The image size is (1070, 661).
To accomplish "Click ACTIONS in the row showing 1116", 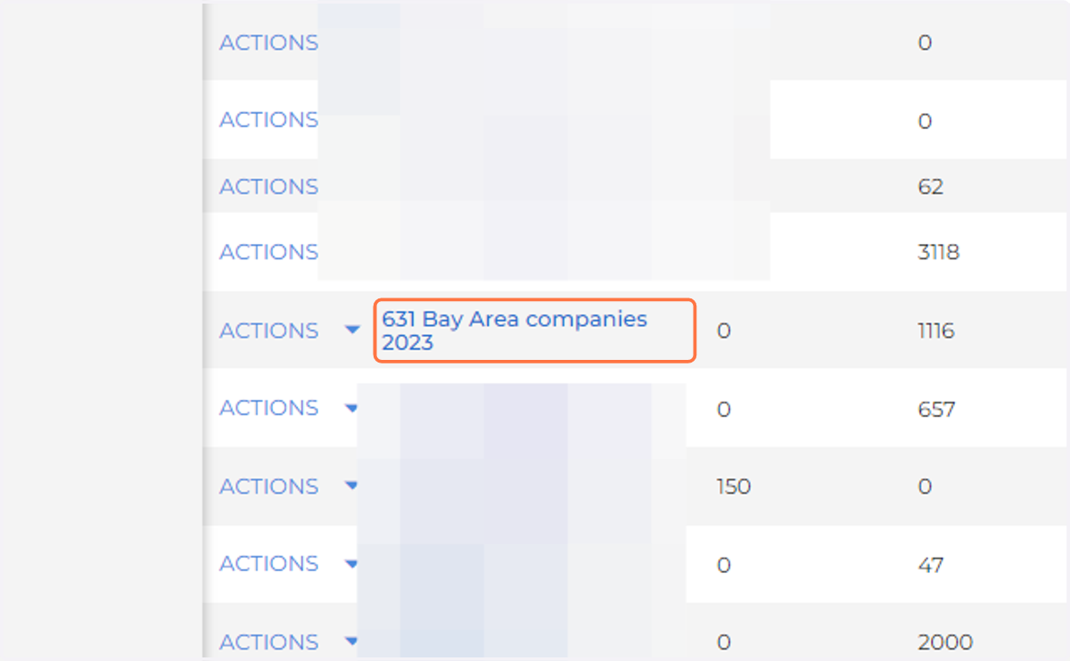I will [x=268, y=330].
